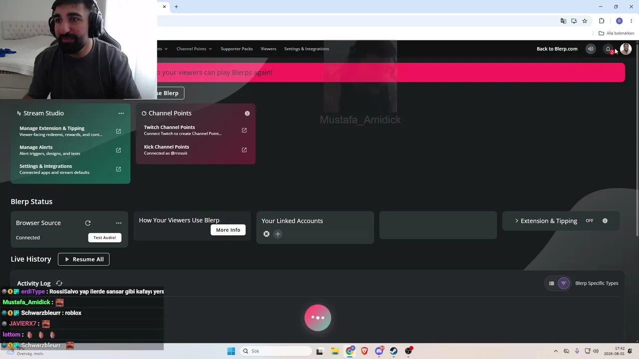
Task: Open File Explorer from the taskbar
Action: click(x=334, y=351)
